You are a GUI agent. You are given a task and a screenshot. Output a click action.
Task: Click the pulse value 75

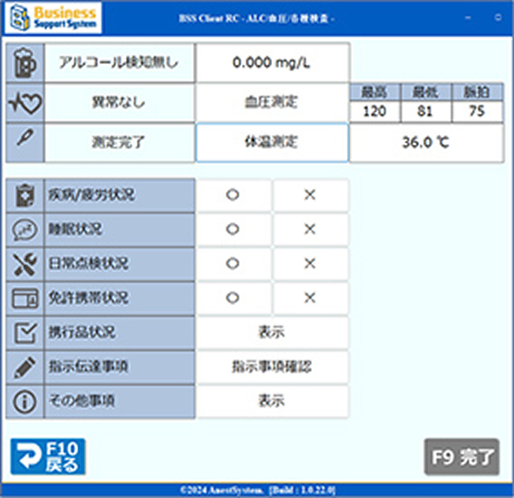pyautogui.click(x=477, y=111)
